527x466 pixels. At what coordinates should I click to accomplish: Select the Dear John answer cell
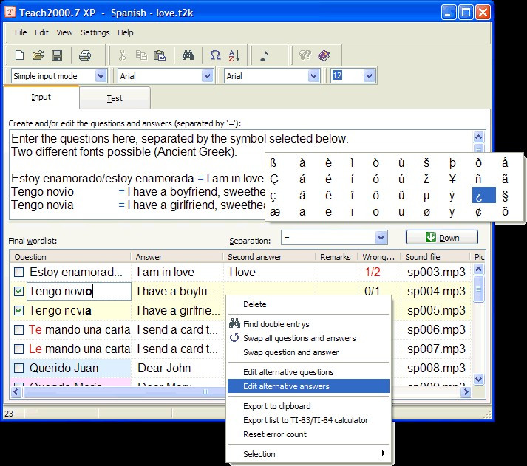point(178,369)
